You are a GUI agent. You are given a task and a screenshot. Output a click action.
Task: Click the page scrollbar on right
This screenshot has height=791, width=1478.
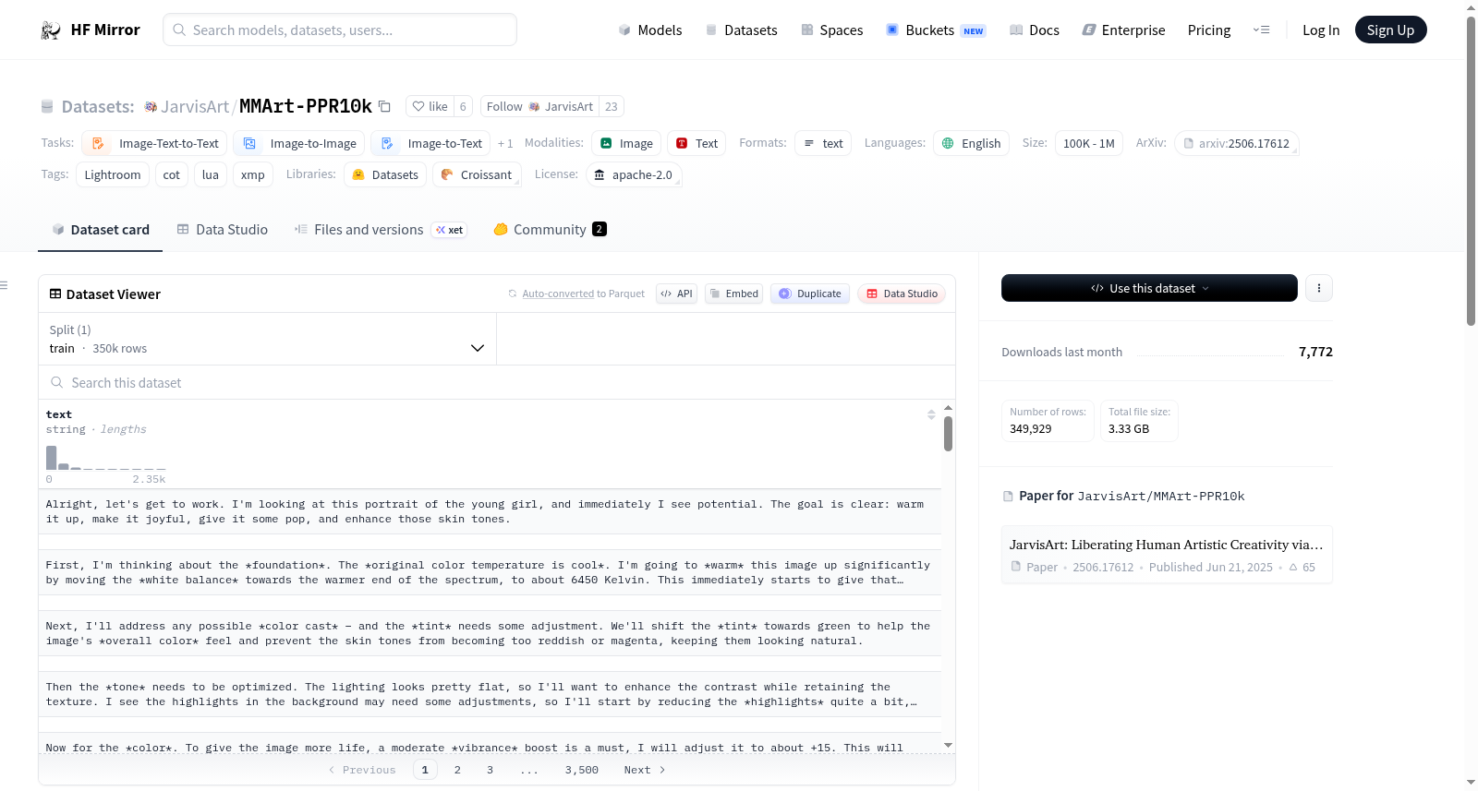1471,171
